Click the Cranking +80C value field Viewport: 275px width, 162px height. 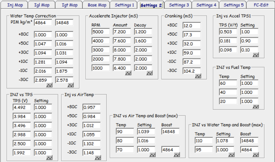point(191,26)
